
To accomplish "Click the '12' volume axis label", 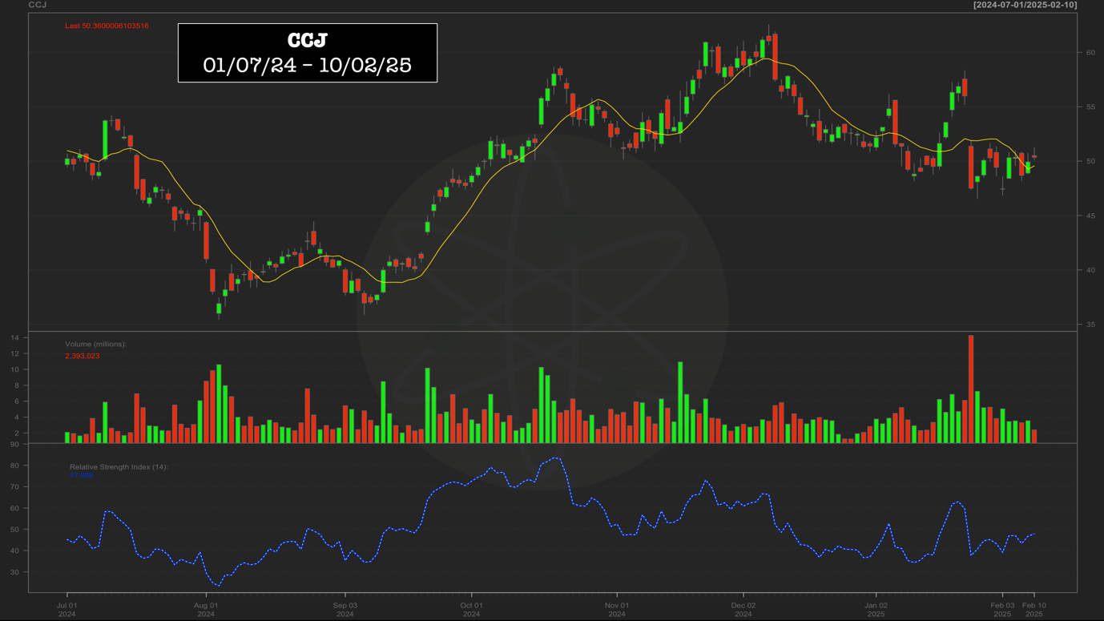I will point(14,353).
